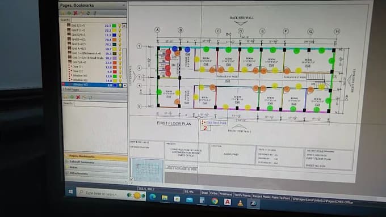This screenshot has width=386, height=217.
Task: Click the Search field in the Pages panel
Action: [98, 20]
